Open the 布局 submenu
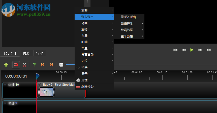Image resolution: width=217 pixels, height=113 pixels. click(94, 36)
